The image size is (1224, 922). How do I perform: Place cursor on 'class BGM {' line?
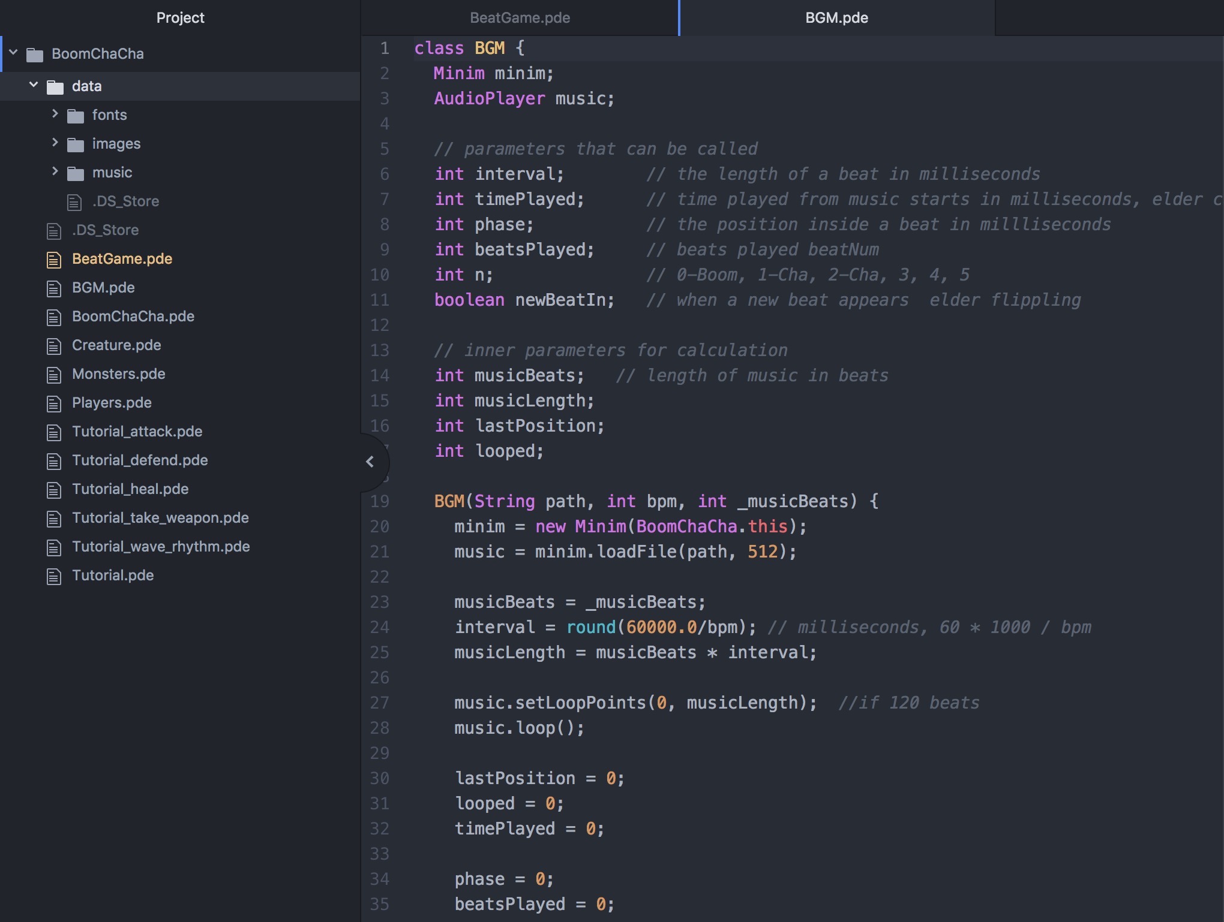[x=469, y=48]
